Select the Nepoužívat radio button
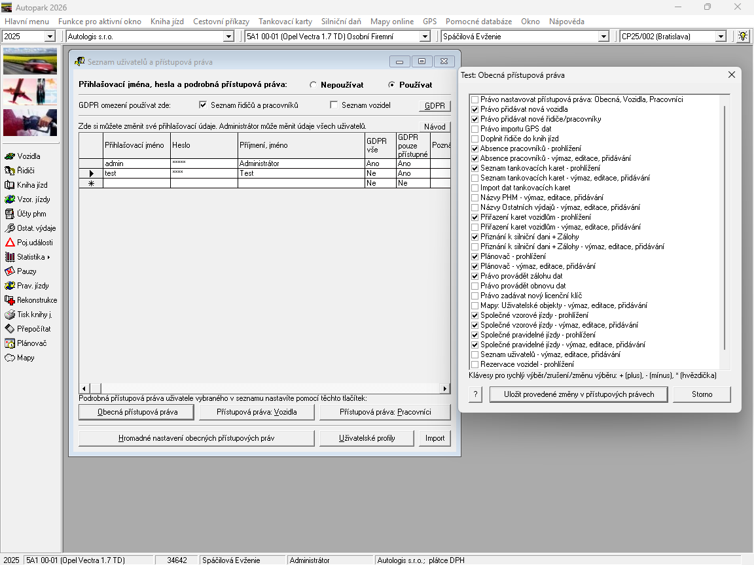 (314, 85)
